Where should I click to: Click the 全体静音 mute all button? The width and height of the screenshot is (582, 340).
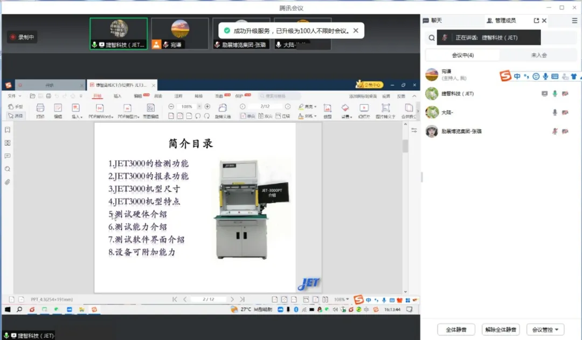pyautogui.click(x=456, y=330)
